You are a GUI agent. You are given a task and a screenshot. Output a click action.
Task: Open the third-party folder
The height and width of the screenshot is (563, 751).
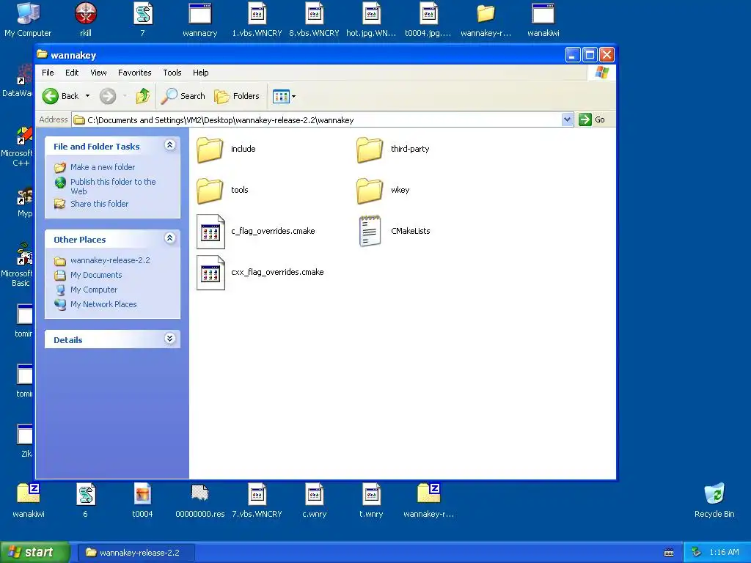(370, 150)
